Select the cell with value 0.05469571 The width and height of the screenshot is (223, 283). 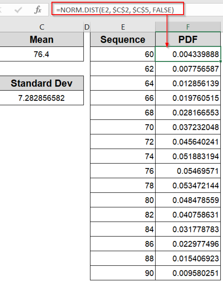[188, 171]
